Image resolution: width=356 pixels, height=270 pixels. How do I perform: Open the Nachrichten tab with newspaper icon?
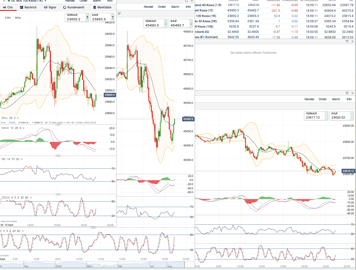[x=28, y=7]
